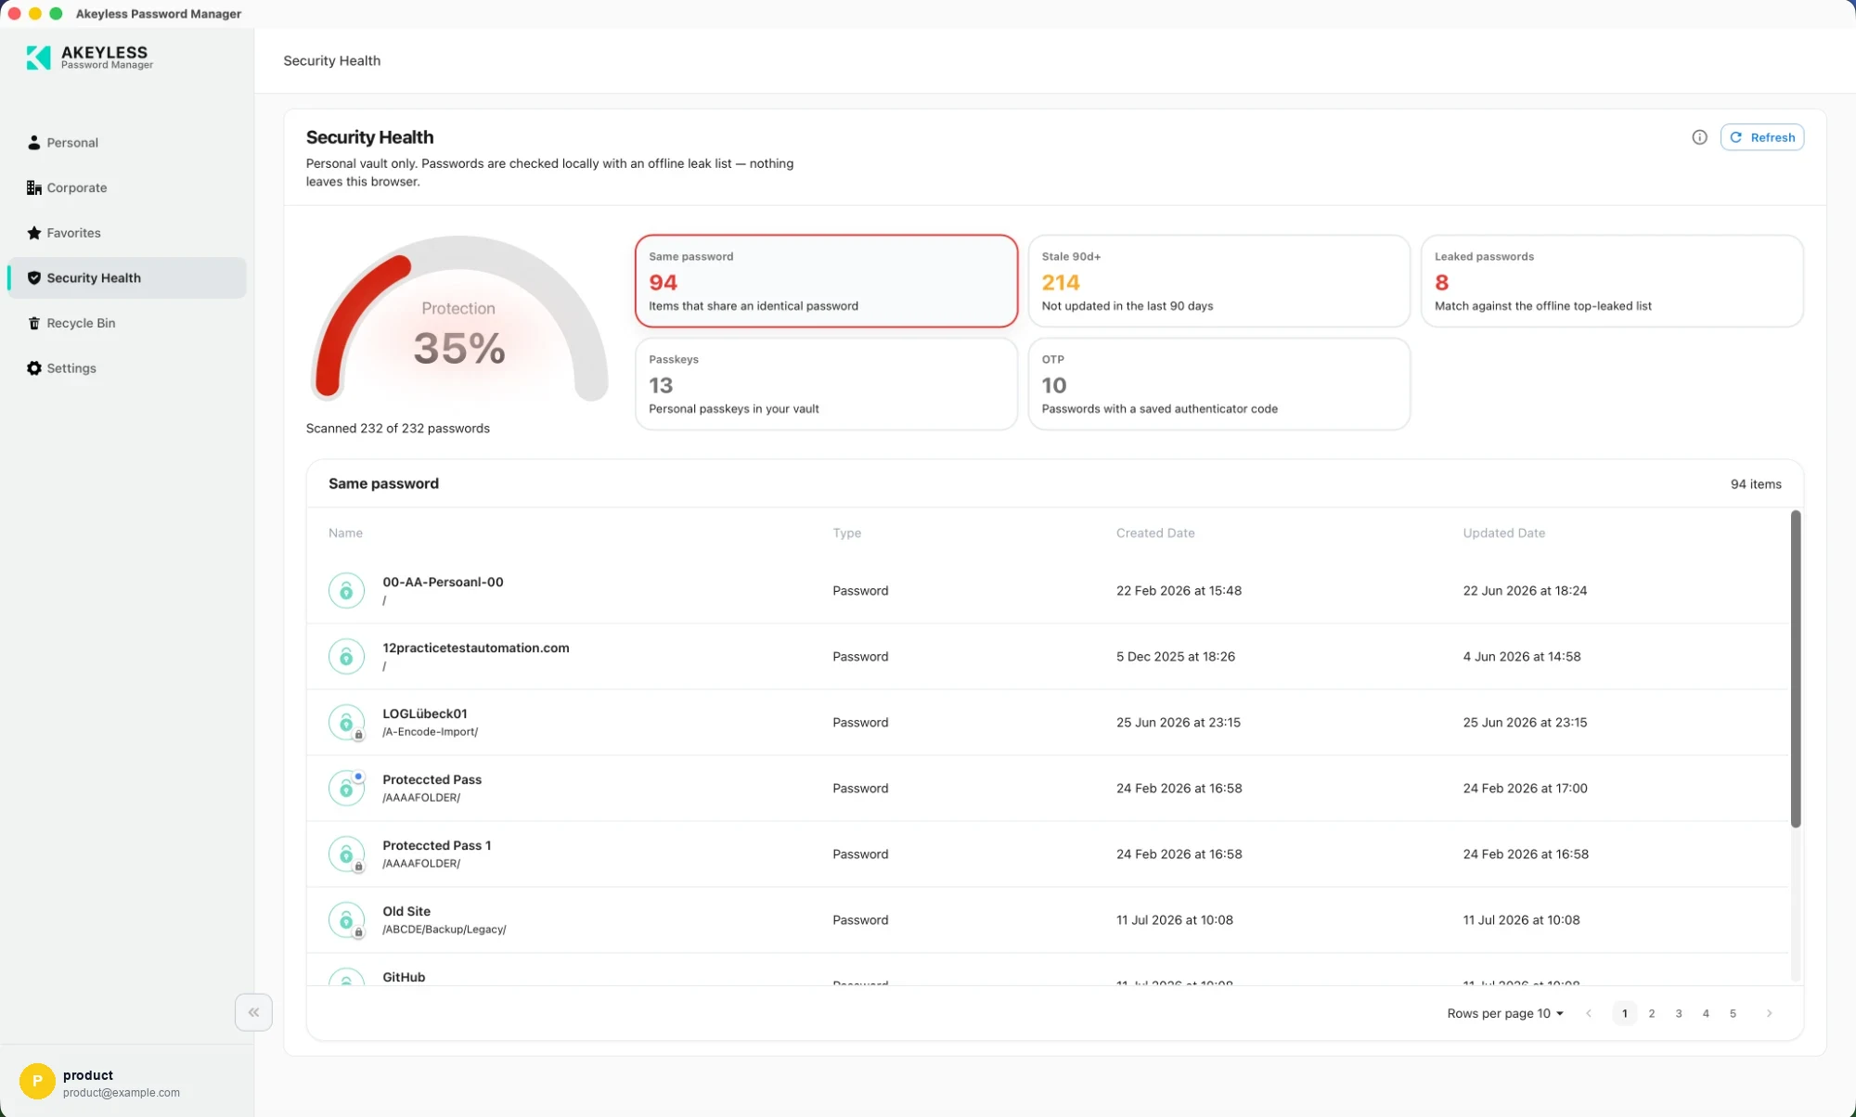
Task: Click the lock icon for Proteccted Pass row
Action: [x=346, y=788]
